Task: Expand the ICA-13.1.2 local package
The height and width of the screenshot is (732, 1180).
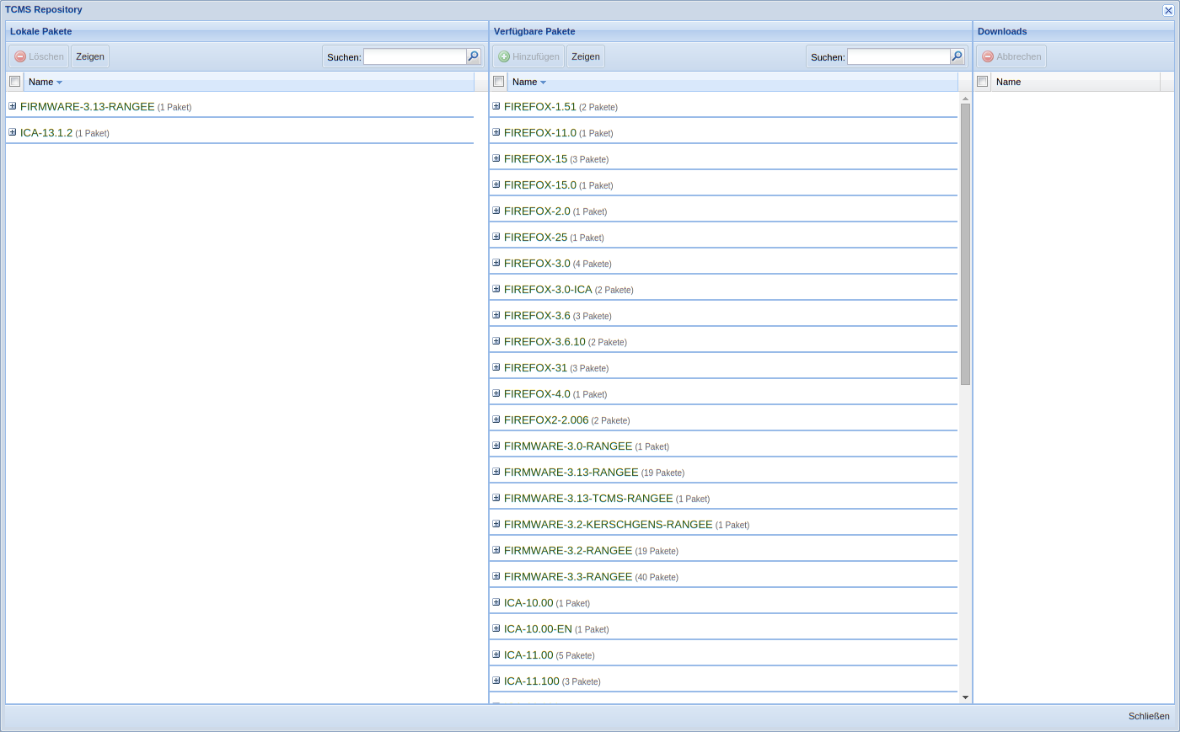Action: point(12,131)
